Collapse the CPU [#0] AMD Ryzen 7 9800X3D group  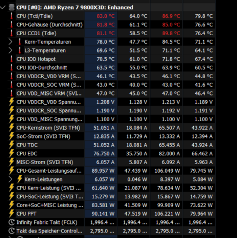tap(3, 7)
